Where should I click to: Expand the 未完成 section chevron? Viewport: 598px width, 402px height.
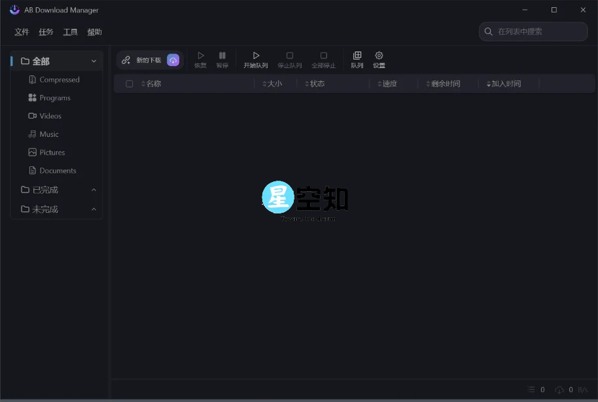pyautogui.click(x=94, y=209)
